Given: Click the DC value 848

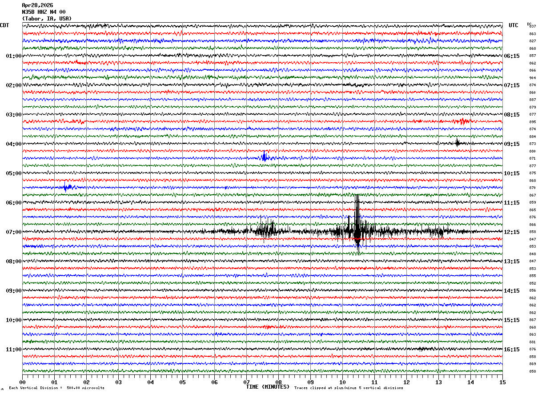Looking at the screenshot, I should (532, 254).
